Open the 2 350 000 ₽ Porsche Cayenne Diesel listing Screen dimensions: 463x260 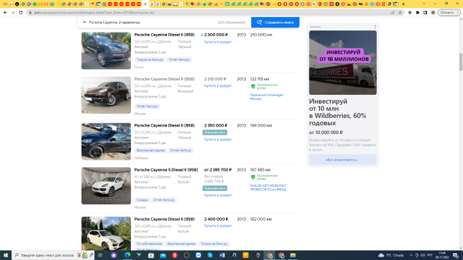[164, 125]
